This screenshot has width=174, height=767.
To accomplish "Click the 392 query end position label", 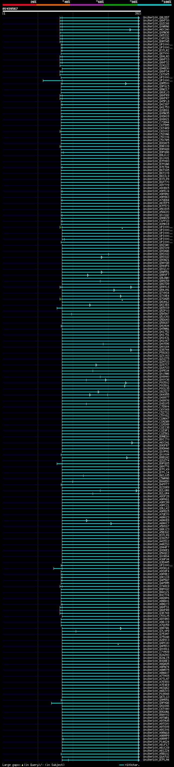I will [137, 13].
